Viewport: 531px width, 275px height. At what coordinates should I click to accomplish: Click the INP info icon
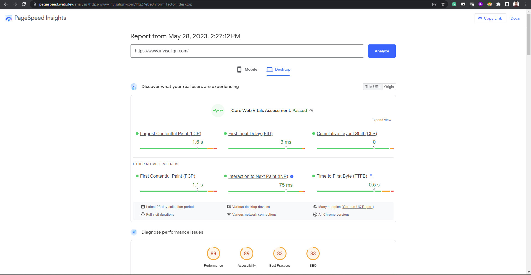pos(292,177)
